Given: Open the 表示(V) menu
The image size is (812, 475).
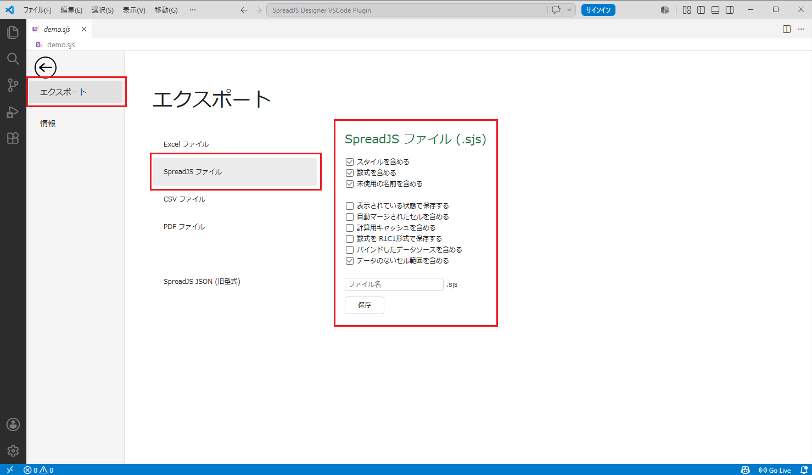Looking at the screenshot, I should 134,10.
